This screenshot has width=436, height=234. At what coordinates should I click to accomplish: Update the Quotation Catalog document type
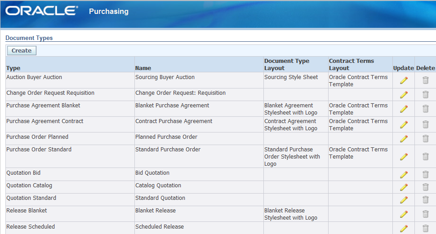point(404,187)
